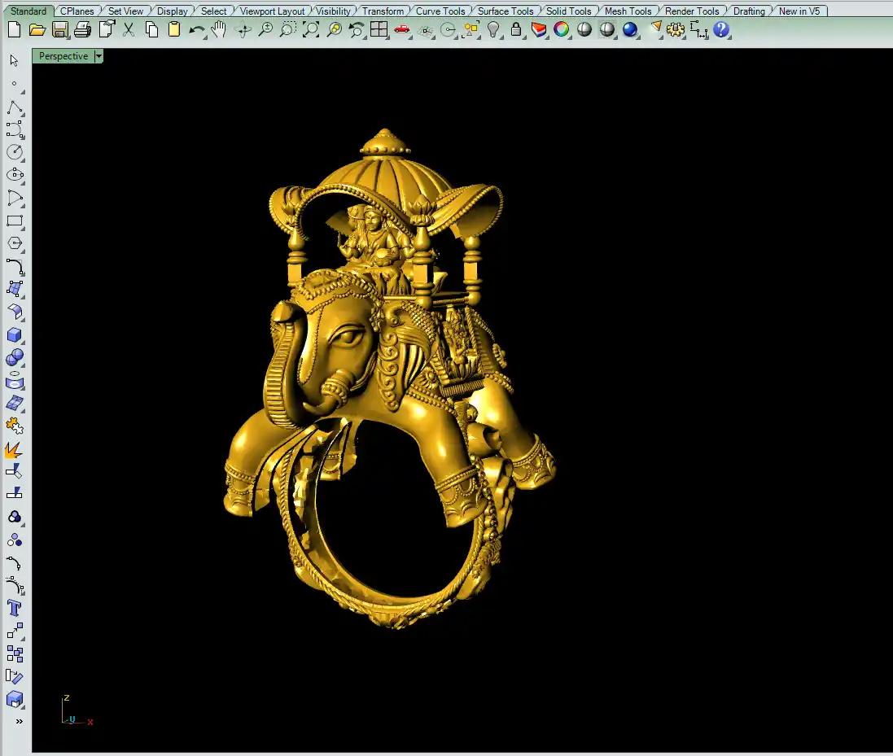Toggle the Lock objects padlock icon
893x756 pixels.
click(516, 30)
